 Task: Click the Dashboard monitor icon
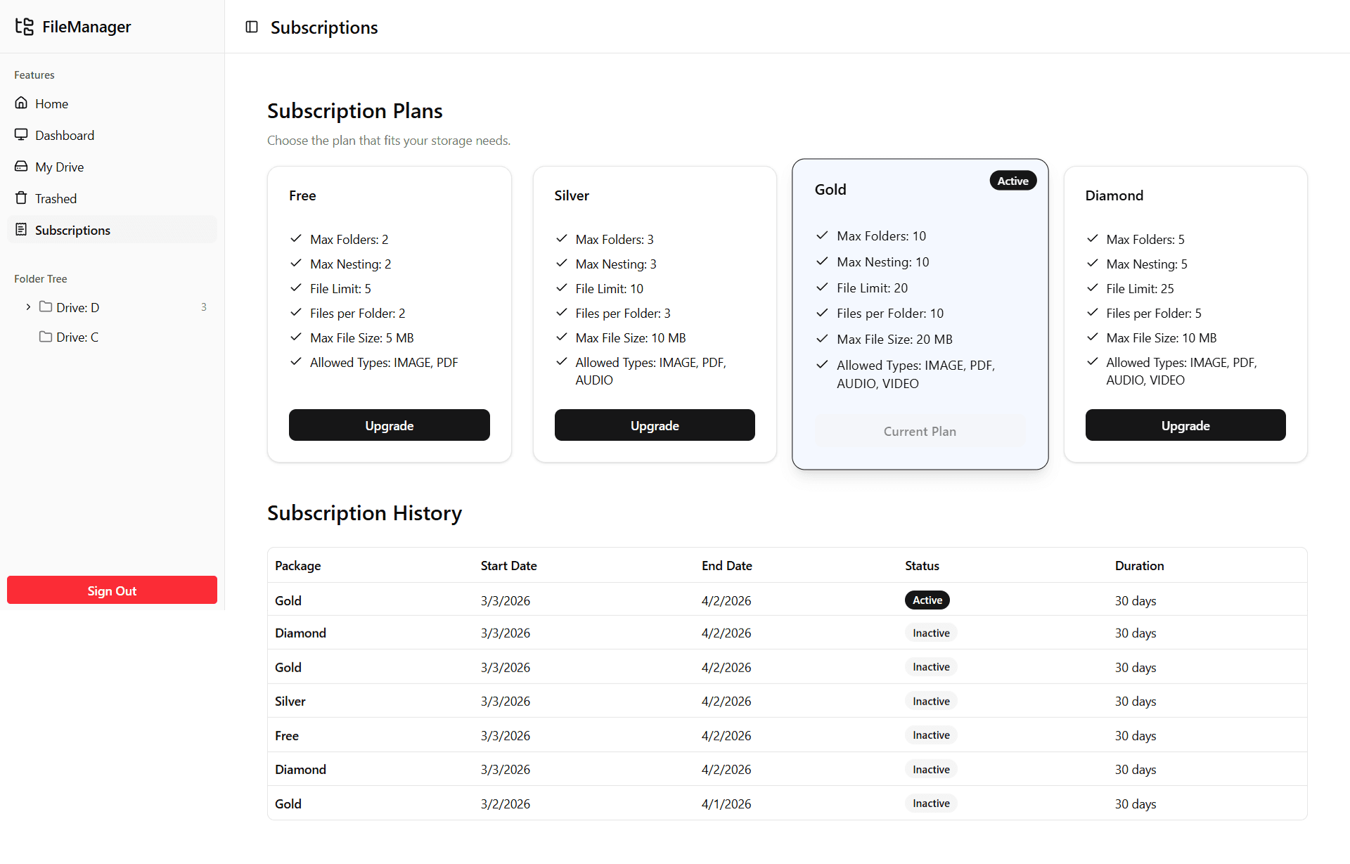point(21,135)
